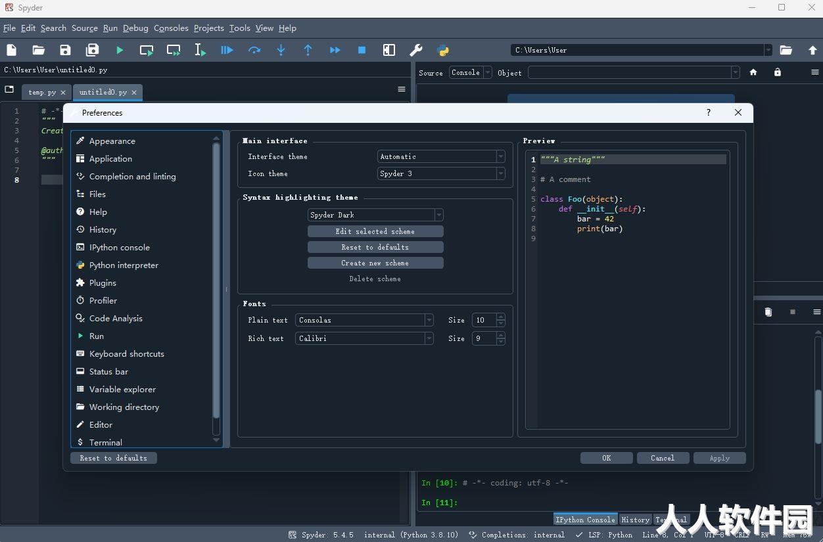
Task: Click Step return up-arrow icon
Action: click(x=308, y=50)
